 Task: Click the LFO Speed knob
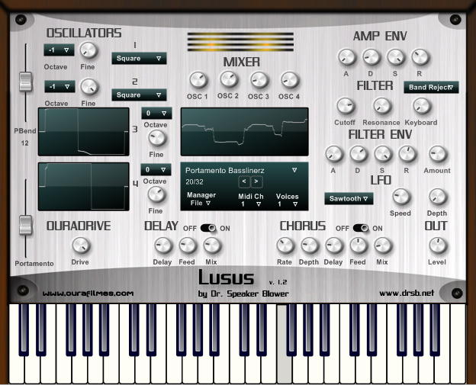[401, 197]
